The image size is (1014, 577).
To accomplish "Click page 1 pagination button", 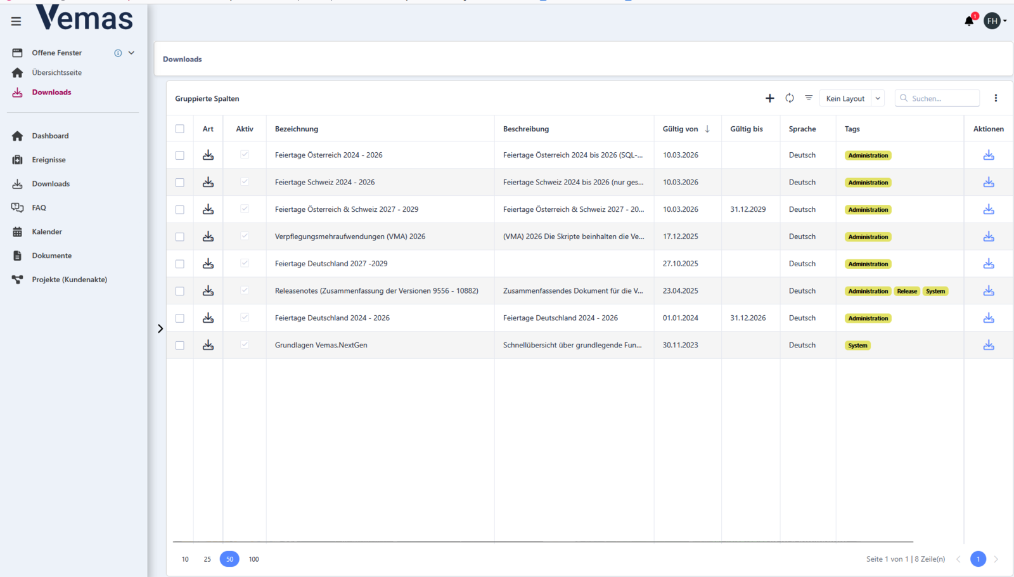I will [x=978, y=559].
